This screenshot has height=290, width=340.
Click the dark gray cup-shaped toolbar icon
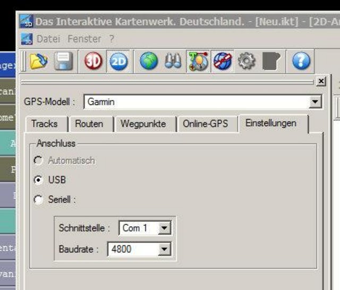pyautogui.click(x=271, y=61)
